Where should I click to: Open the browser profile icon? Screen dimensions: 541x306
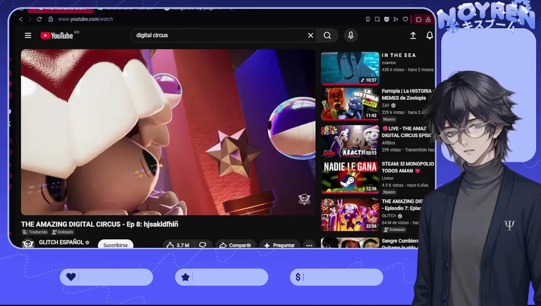pyautogui.click(x=428, y=19)
